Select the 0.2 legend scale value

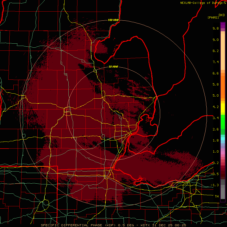(x=216, y=163)
